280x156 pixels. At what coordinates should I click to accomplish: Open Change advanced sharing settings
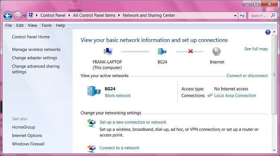(x=36, y=69)
